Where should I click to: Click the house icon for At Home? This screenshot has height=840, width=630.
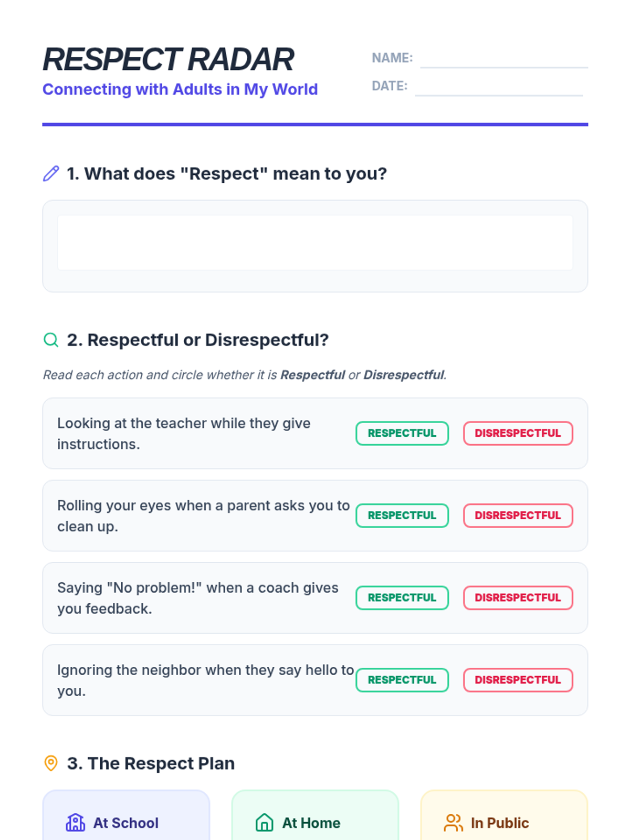[x=264, y=822]
